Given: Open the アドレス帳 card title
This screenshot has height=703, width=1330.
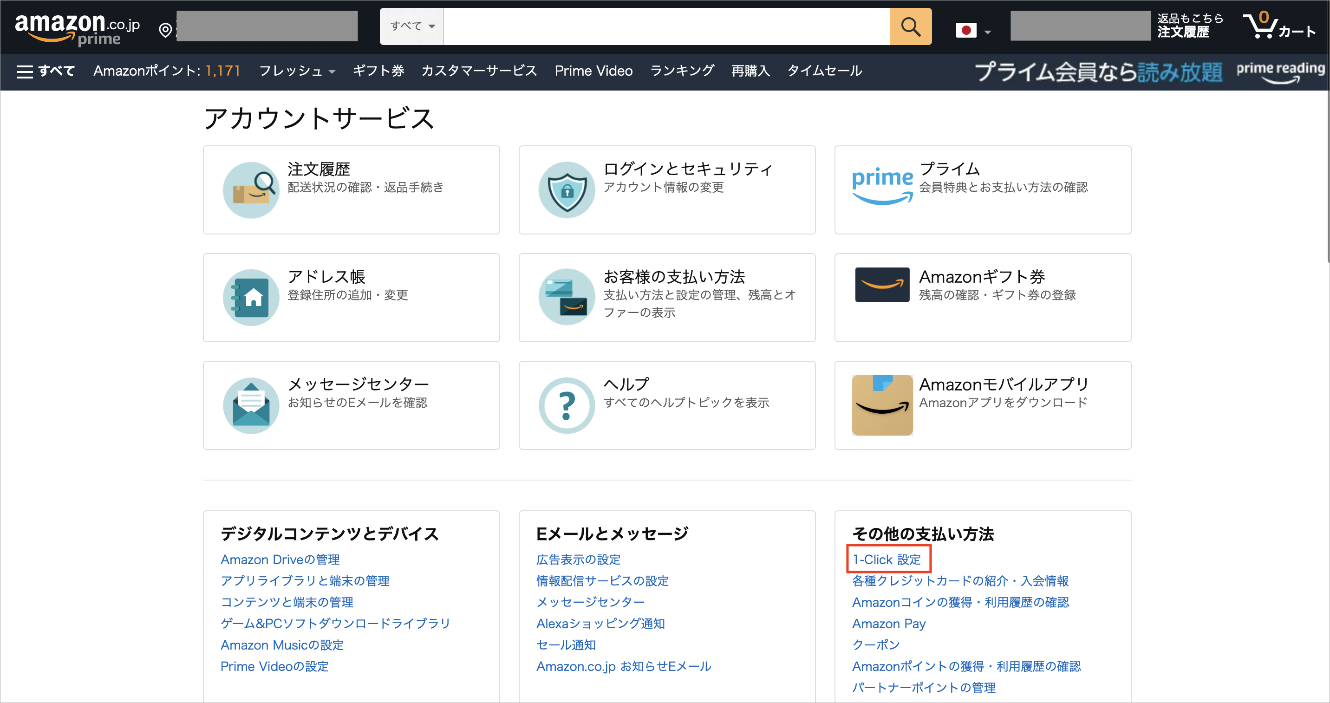Looking at the screenshot, I should pos(326,277).
